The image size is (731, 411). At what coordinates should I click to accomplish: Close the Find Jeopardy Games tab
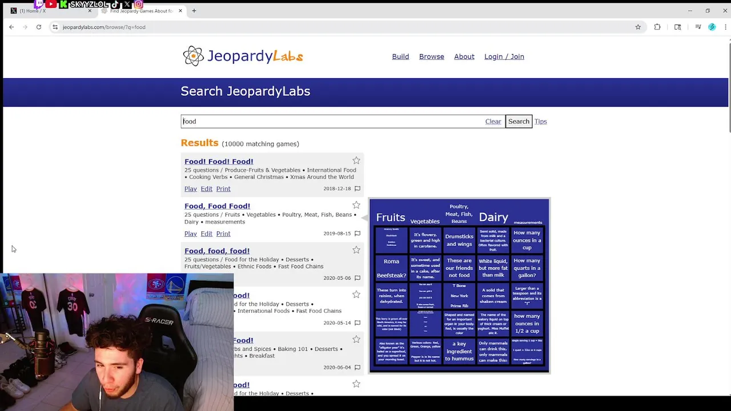(x=180, y=10)
